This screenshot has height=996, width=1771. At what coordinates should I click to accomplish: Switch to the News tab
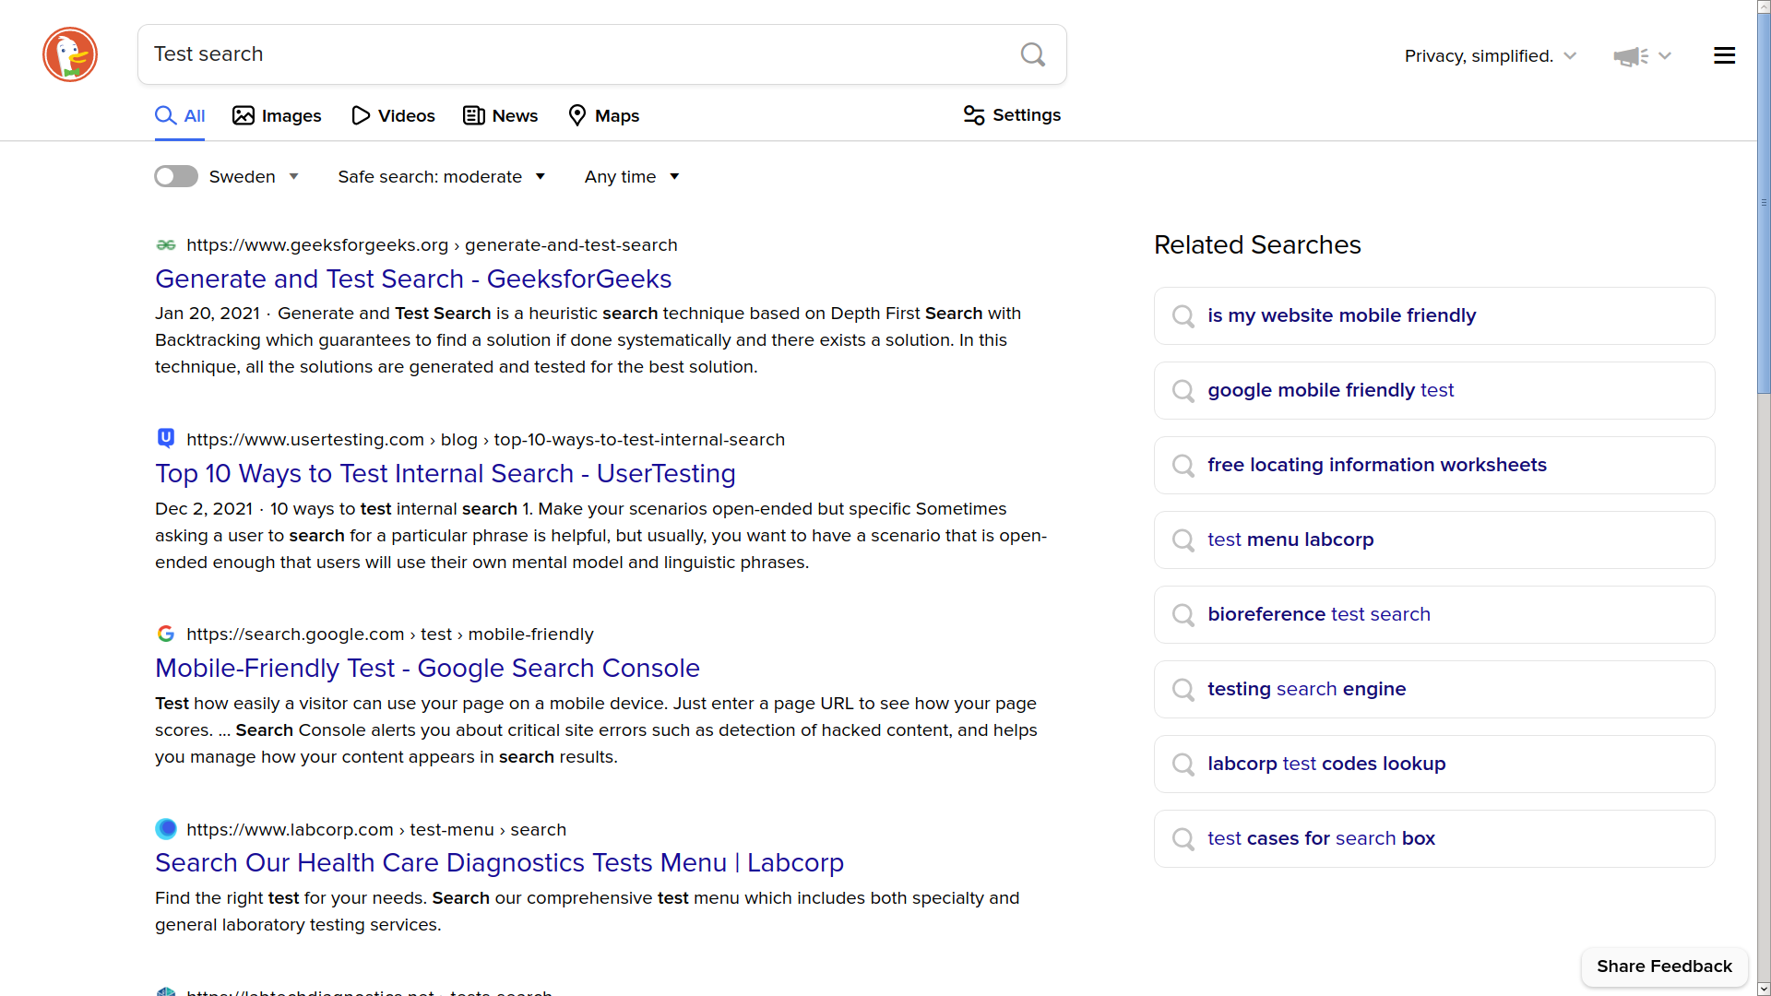click(500, 115)
